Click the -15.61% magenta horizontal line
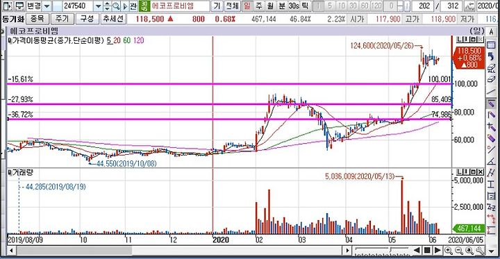 229,84
